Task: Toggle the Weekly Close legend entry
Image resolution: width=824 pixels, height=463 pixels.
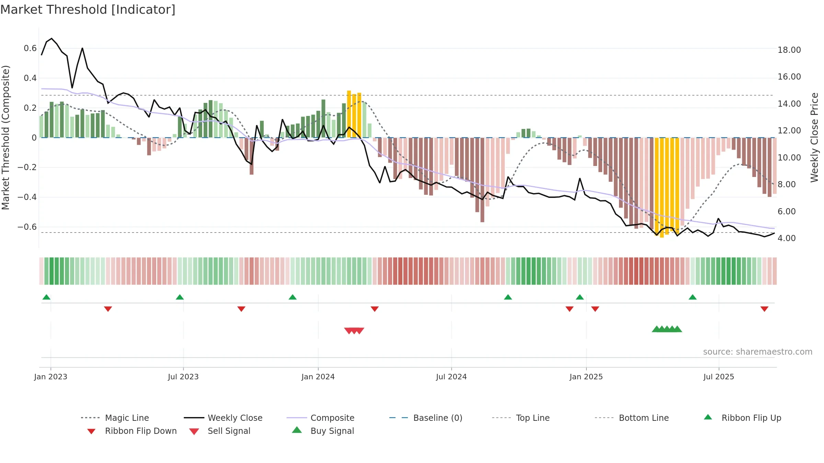Action: (x=223, y=418)
